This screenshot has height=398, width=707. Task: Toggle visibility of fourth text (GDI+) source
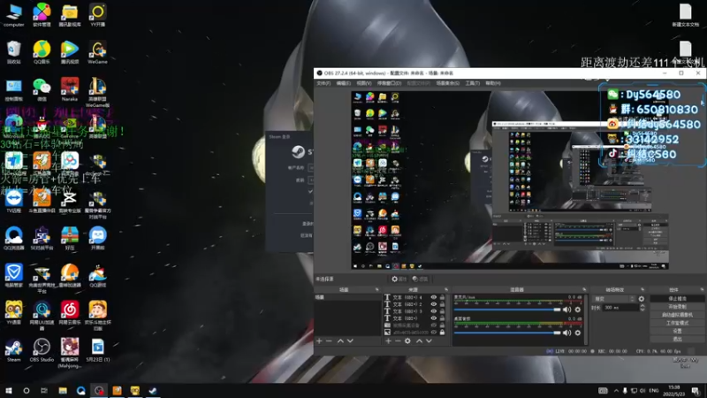[434, 318]
